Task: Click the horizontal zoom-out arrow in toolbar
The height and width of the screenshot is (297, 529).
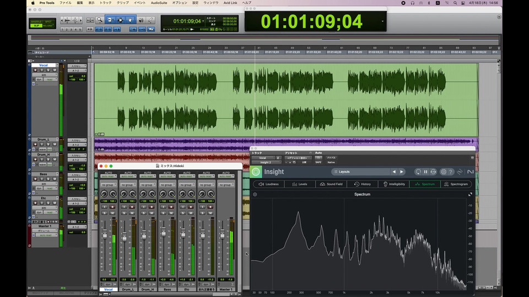Action: 62,20
